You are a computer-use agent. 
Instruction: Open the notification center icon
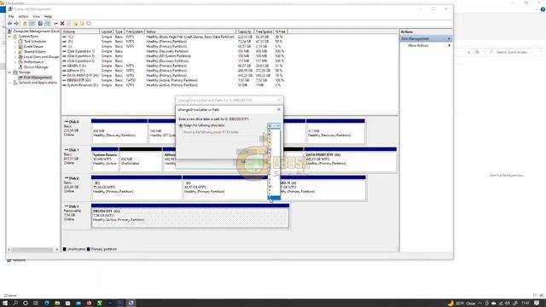(x=537, y=304)
